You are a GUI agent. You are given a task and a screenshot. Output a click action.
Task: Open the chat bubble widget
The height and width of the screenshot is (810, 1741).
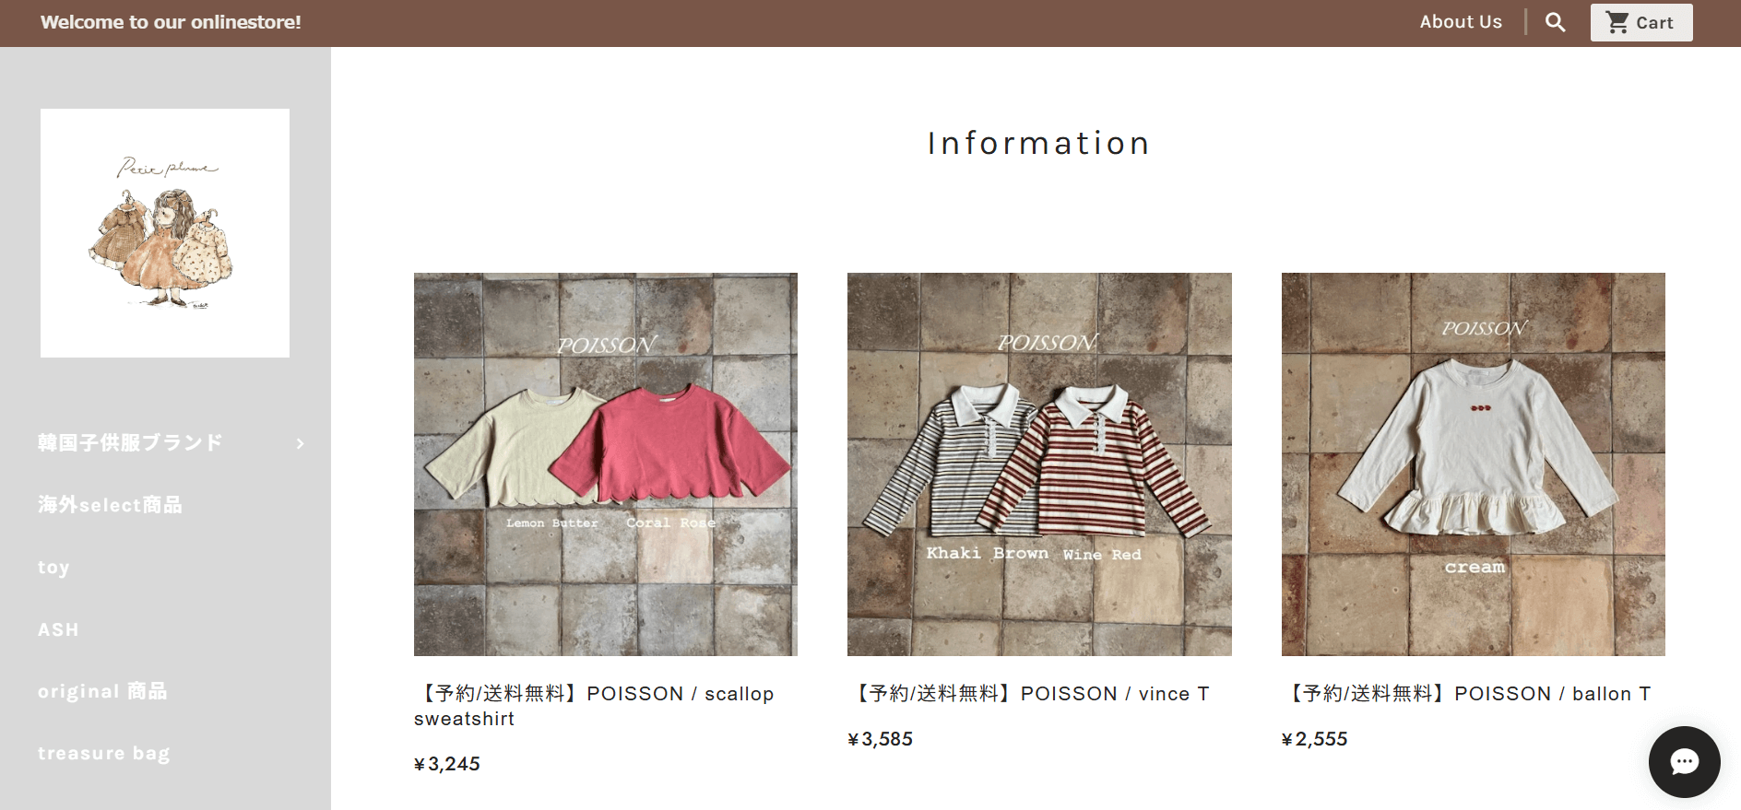point(1684,762)
